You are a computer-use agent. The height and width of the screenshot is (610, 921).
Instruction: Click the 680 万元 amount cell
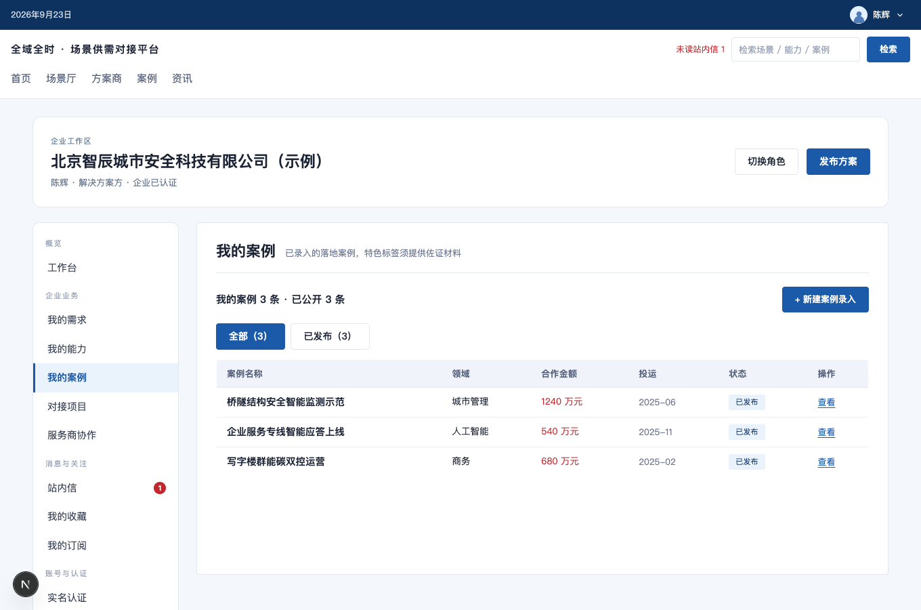[559, 462]
